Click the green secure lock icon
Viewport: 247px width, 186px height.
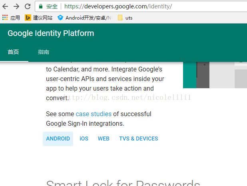41,6
